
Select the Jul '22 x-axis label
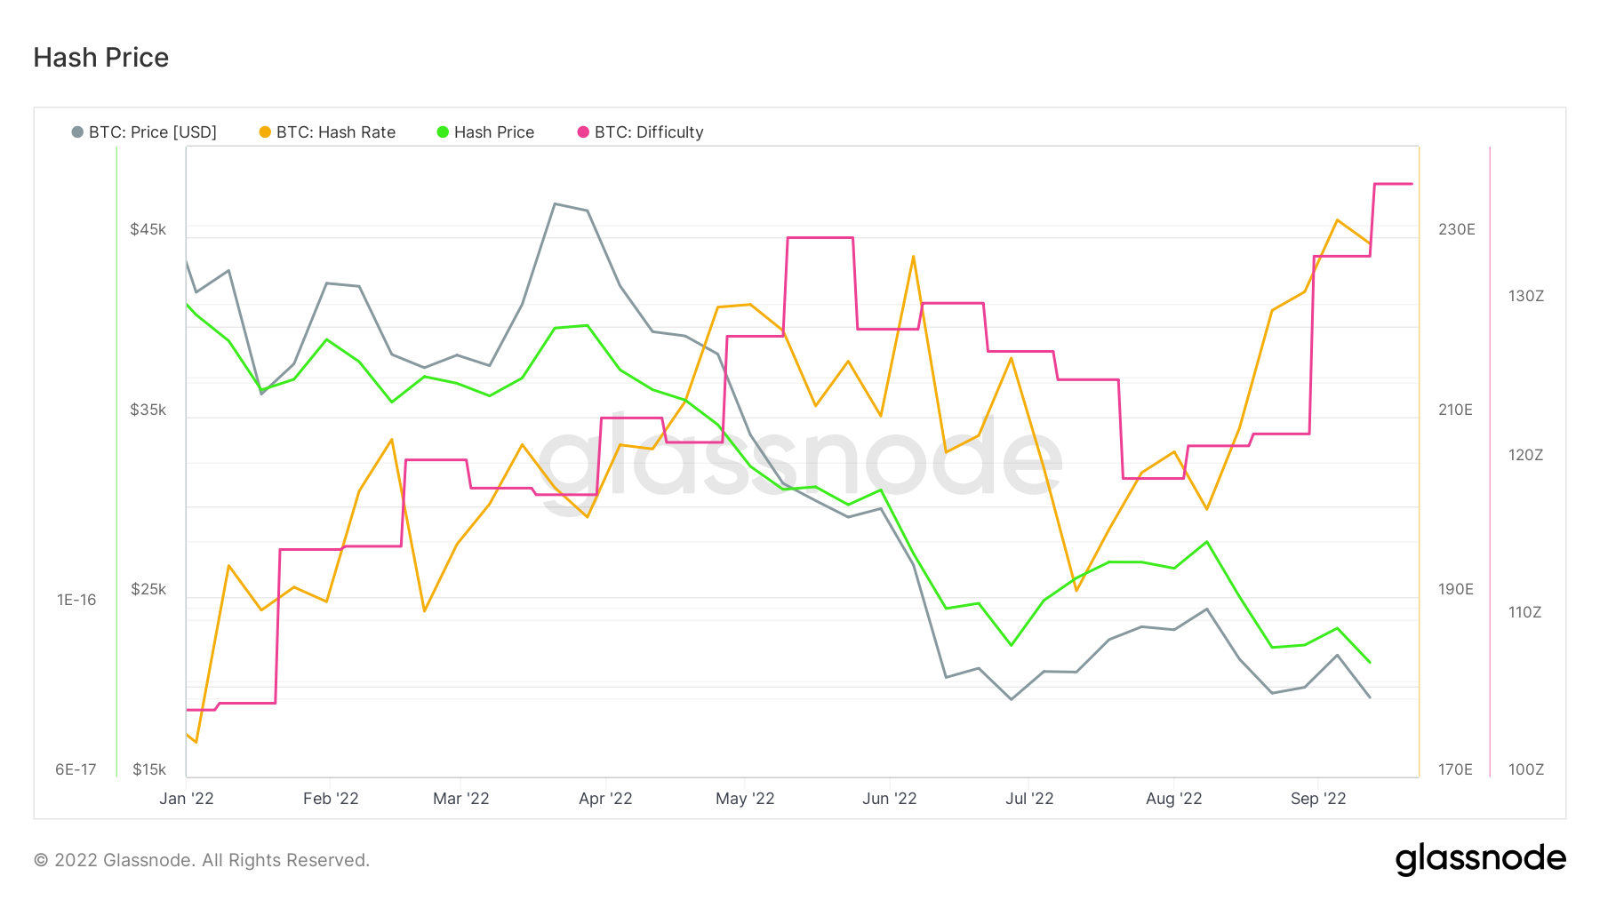1029,799
